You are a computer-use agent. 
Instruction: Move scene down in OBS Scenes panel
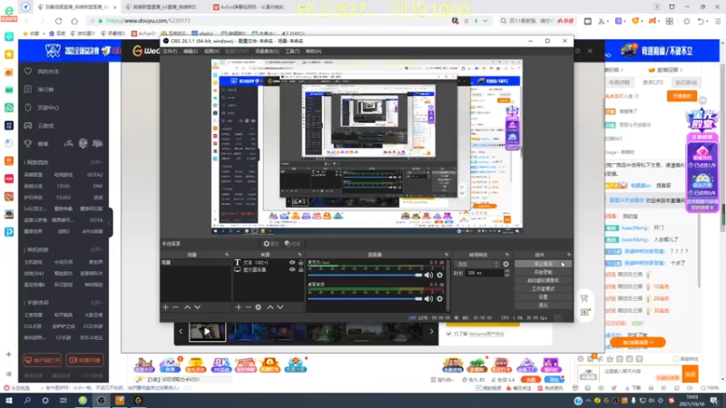197,307
